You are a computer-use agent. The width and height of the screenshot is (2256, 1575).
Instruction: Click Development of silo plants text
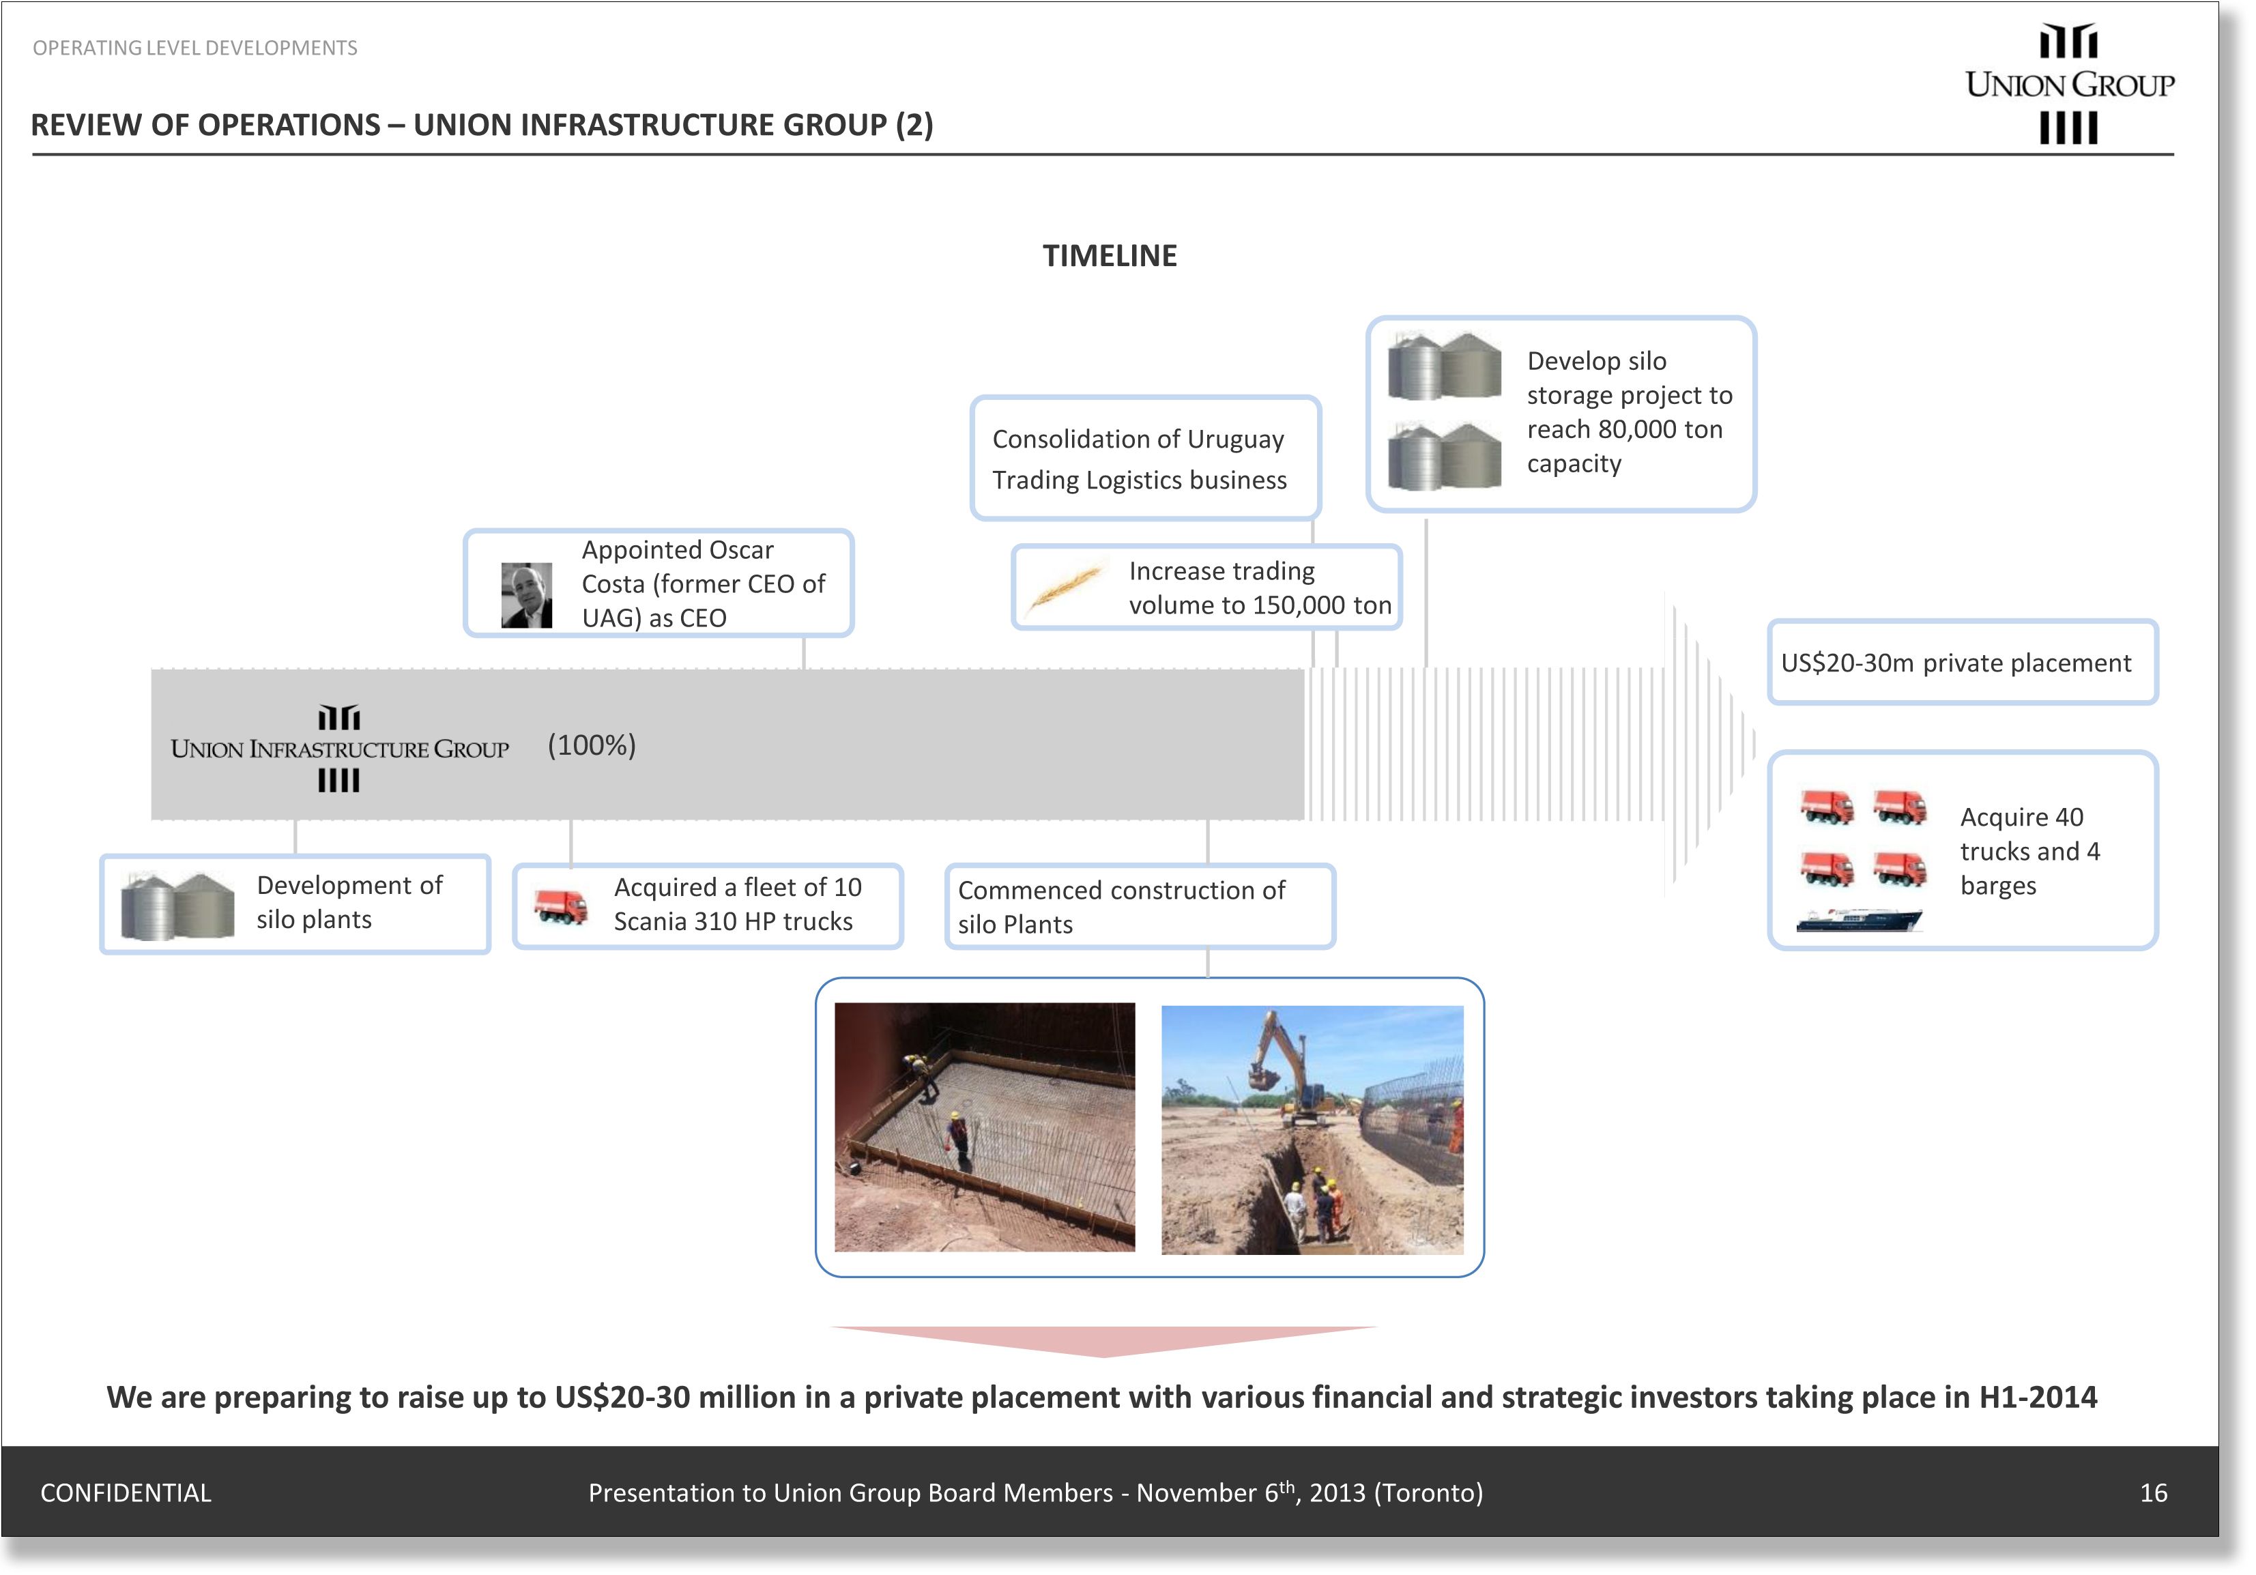pos(350,902)
